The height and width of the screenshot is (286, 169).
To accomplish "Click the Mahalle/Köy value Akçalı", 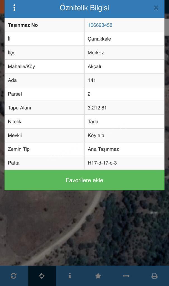I will click(x=94, y=66).
